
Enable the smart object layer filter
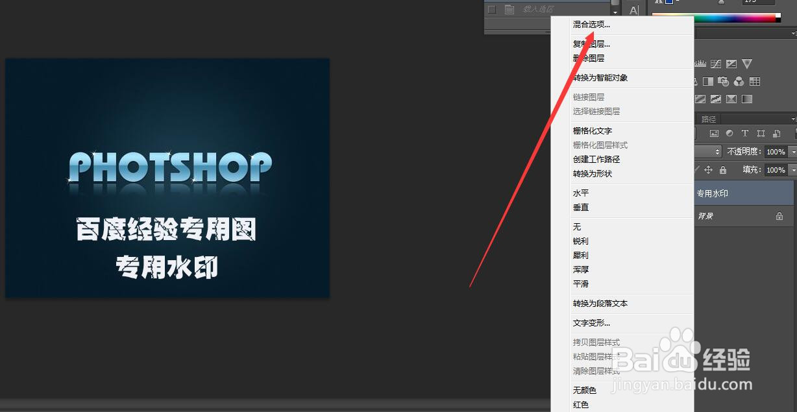pos(777,134)
